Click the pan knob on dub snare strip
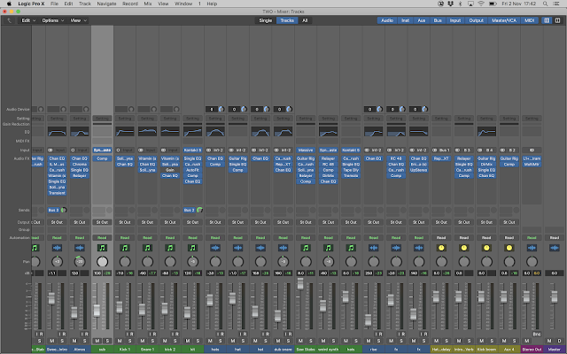The width and height of the screenshot is (567, 354). [x=283, y=262]
